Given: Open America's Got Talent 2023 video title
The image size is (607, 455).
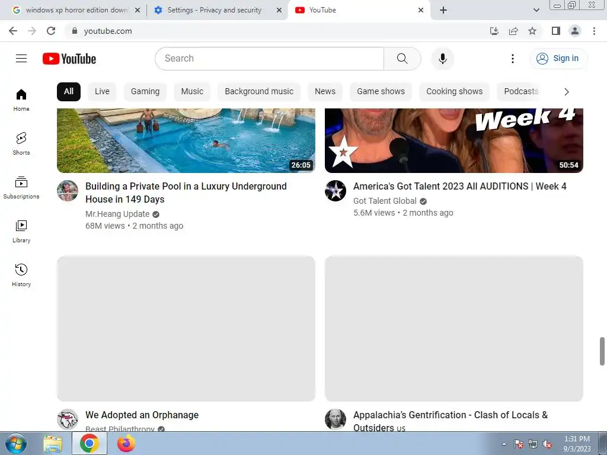Looking at the screenshot, I should [459, 187].
